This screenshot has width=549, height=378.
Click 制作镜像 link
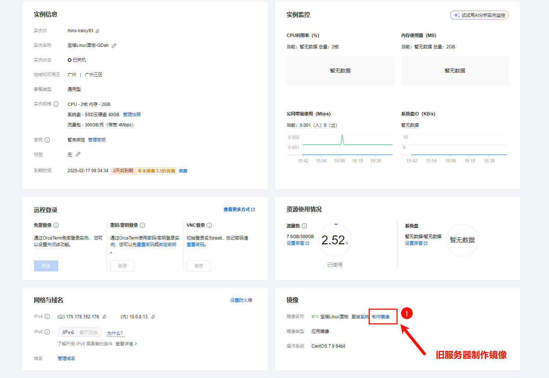point(381,317)
